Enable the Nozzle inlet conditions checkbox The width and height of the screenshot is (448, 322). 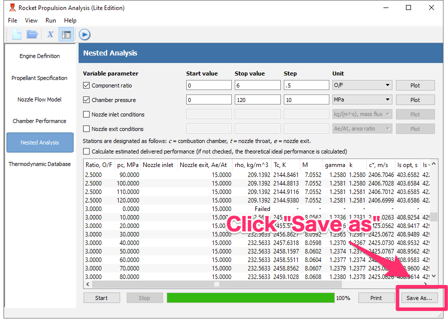(x=86, y=114)
